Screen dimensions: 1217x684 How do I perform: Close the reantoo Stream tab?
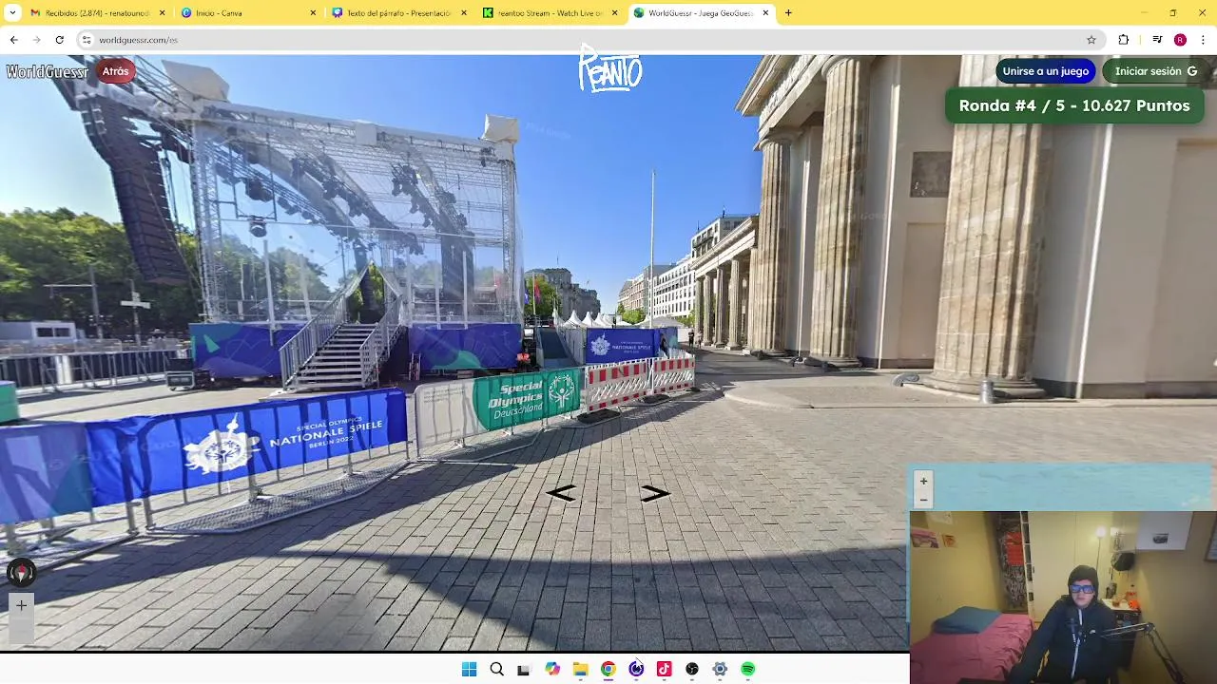point(615,13)
